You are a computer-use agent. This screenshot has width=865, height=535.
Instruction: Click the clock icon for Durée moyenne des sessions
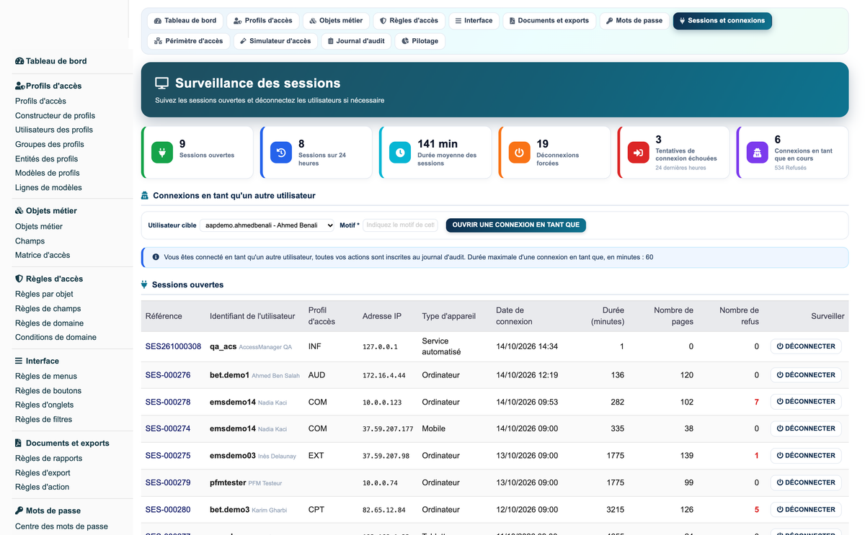pyautogui.click(x=400, y=153)
